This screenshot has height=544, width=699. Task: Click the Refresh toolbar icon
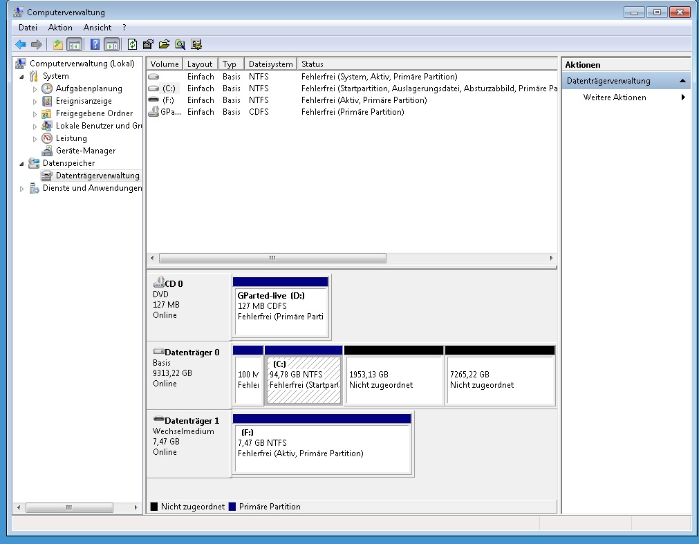point(132,44)
